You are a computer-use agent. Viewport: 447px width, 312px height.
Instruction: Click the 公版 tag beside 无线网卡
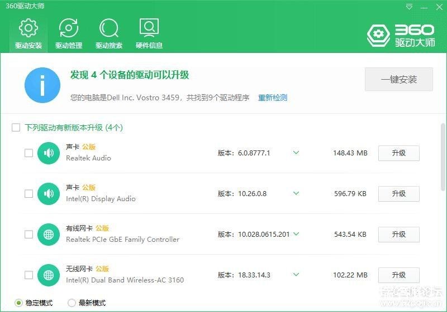pyautogui.click(x=102, y=269)
